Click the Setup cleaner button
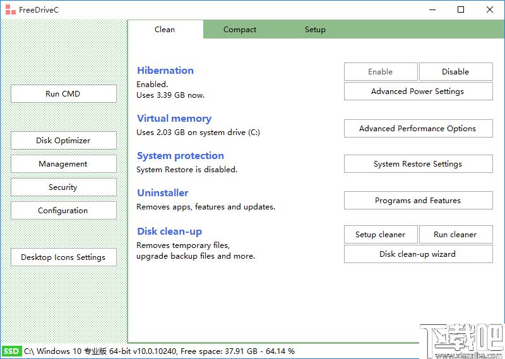 click(381, 235)
